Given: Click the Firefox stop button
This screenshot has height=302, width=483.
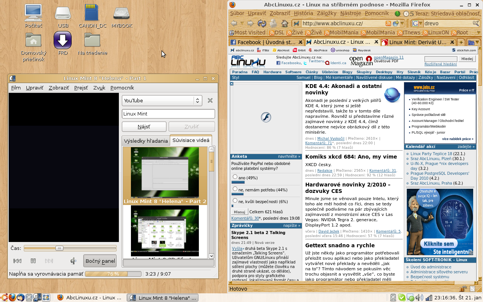Looking at the screenshot, I should click(273, 23).
